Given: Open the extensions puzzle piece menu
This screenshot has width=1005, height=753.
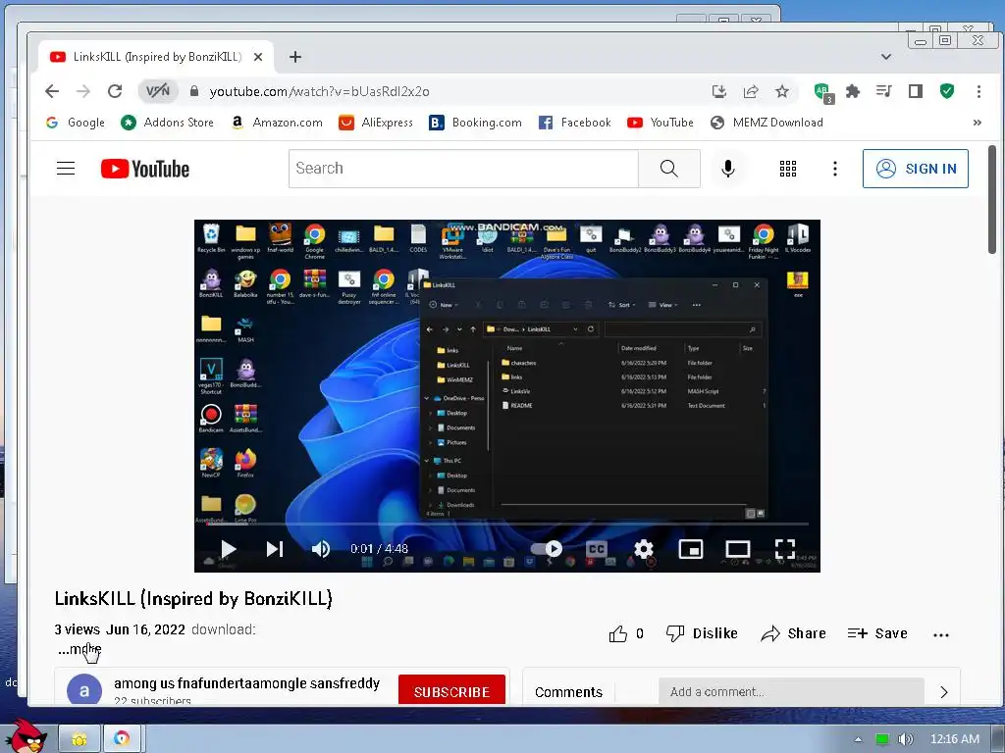Looking at the screenshot, I should (853, 91).
